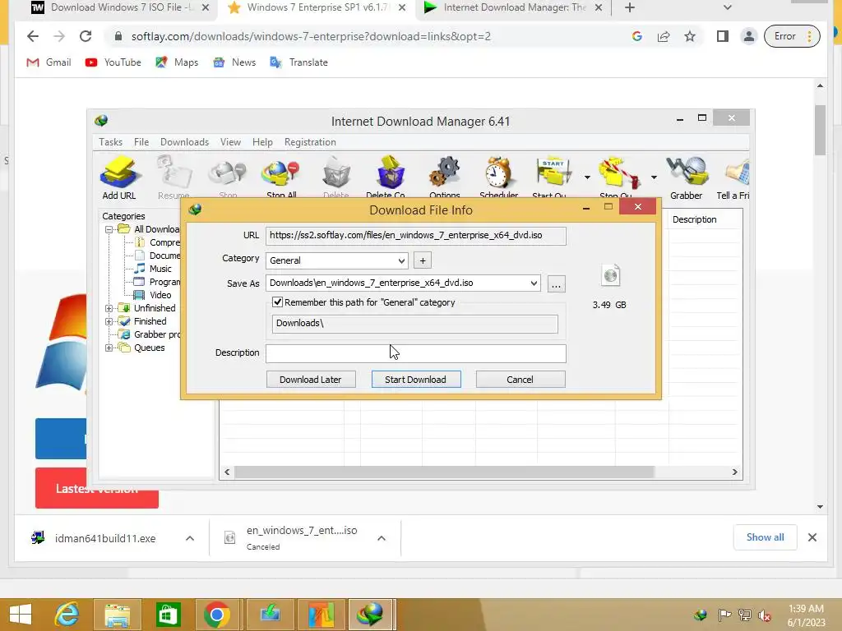Click IDM horizontal scrollbar right arrow
This screenshot has height=631, width=842.
pyautogui.click(x=734, y=472)
